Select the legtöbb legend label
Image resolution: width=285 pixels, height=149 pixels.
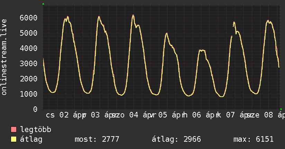point(36,130)
